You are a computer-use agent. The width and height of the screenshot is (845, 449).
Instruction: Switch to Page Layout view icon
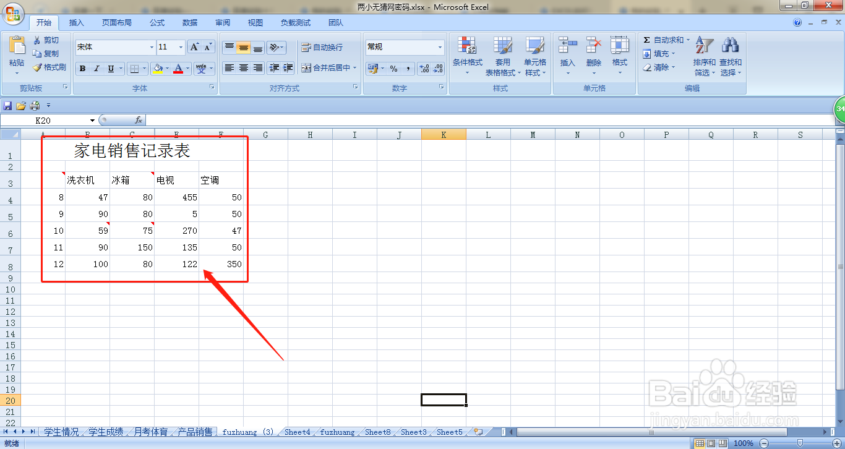click(711, 443)
